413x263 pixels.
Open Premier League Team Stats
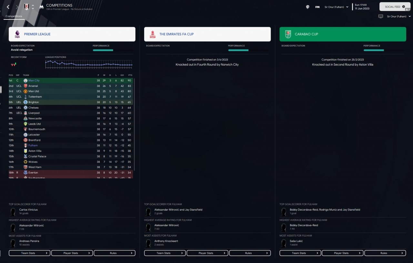[x=29, y=253]
